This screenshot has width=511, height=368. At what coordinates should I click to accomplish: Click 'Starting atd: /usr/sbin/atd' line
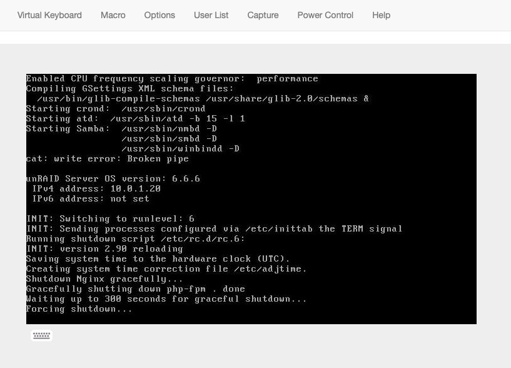tap(136, 118)
